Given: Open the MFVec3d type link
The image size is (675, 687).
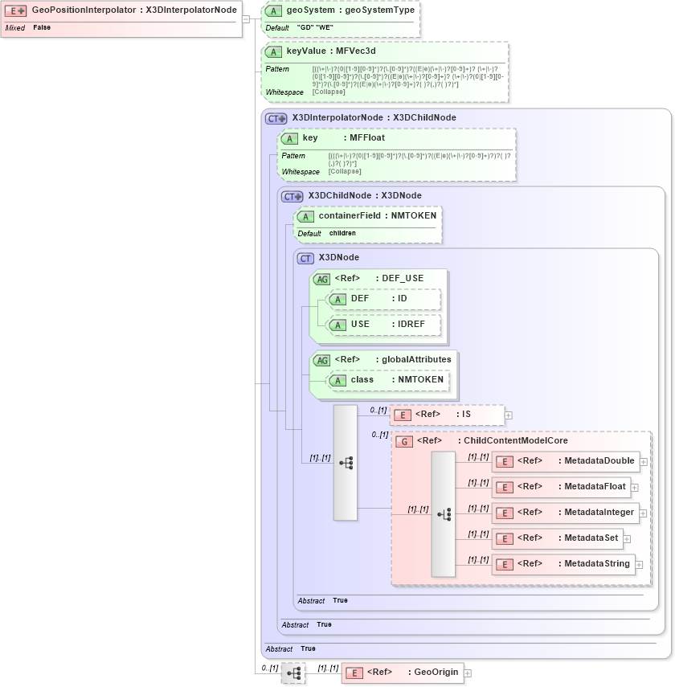Looking at the screenshot, I should coord(356,51).
